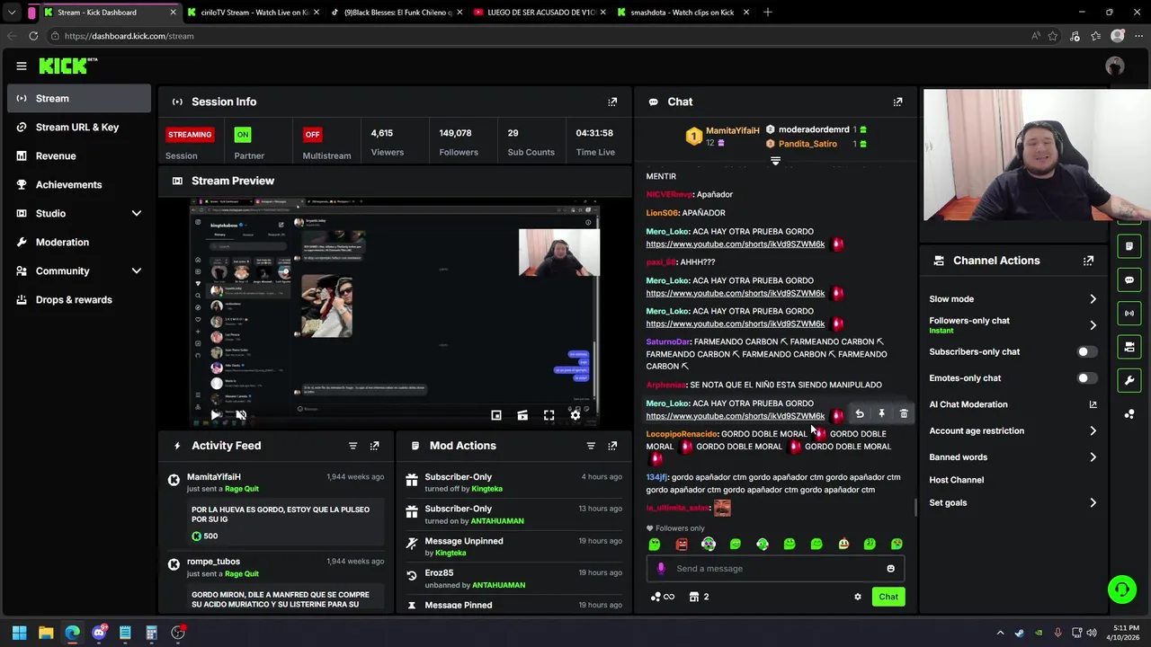Open YouTube shorts link in hovered Mero_Loko message
The height and width of the screenshot is (647, 1151).
click(735, 416)
